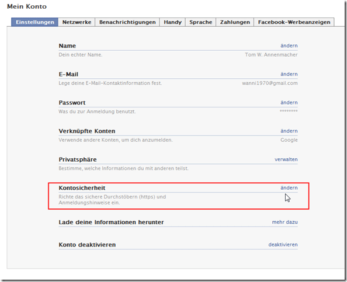This screenshot has width=347, height=282.
Task: Open the Benachrichtigungen tab
Action: pyautogui.click(x=127, y=22)
